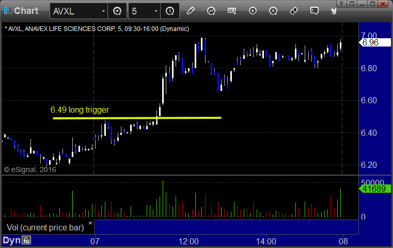Close the Vol study pane with X

tap(90, 223)
